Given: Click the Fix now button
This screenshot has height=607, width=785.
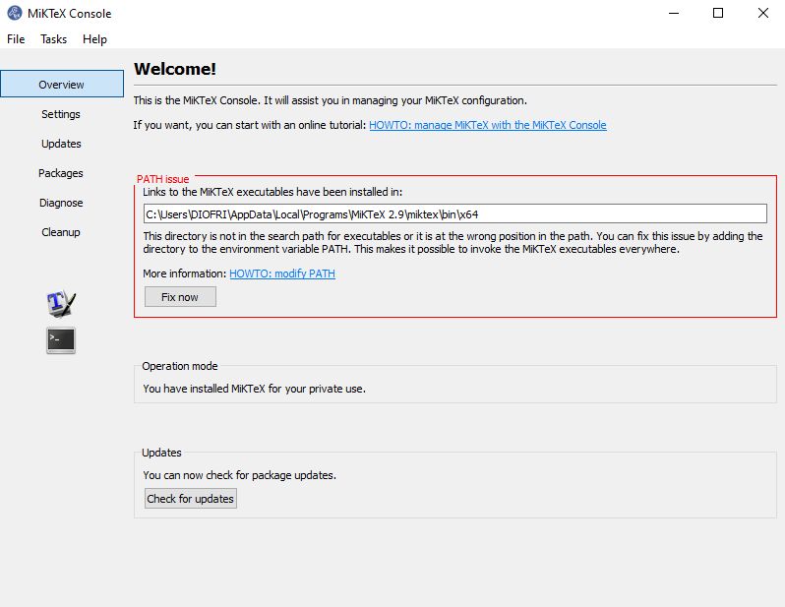Looking at the screenshot, I should (180, 297).
